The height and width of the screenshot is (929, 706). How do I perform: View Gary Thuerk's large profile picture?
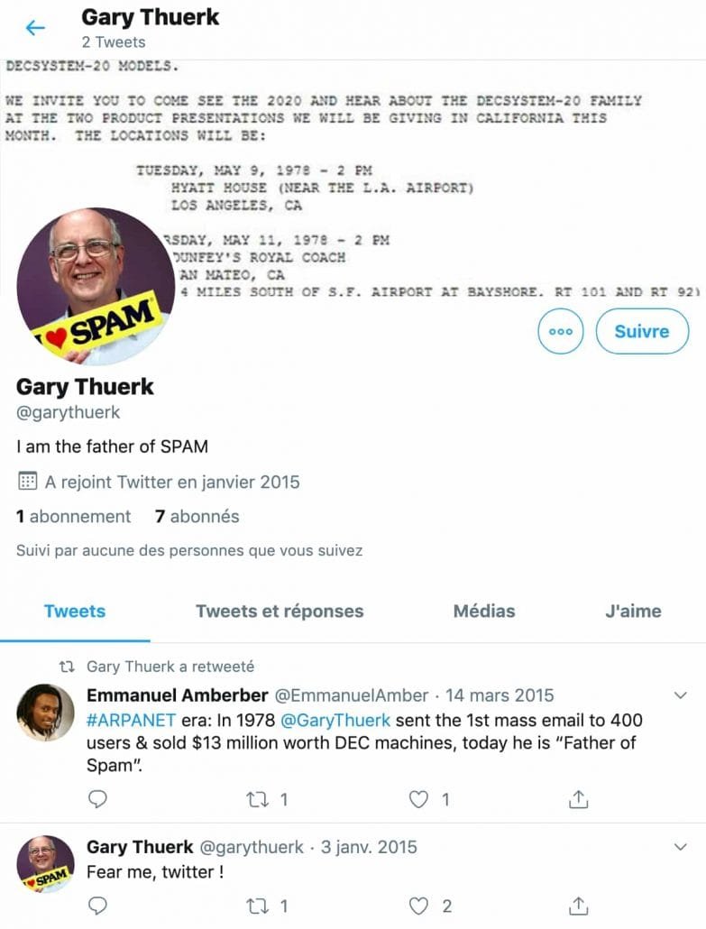96,286
